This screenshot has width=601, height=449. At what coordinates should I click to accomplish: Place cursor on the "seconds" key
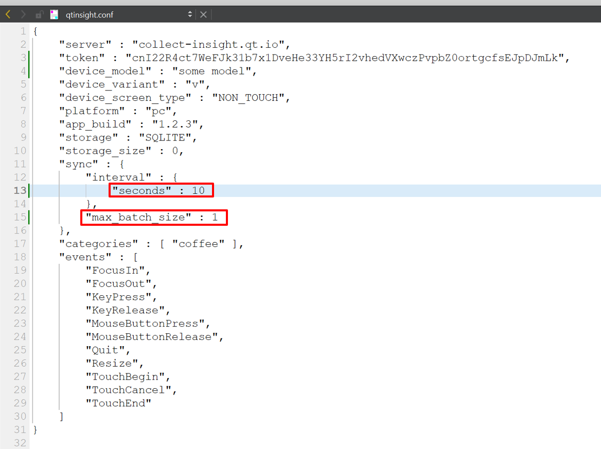tap(142, 191)
